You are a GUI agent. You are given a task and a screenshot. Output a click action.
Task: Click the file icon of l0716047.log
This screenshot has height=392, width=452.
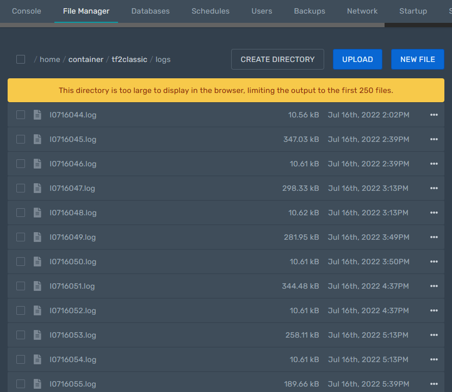click(37, 188)
